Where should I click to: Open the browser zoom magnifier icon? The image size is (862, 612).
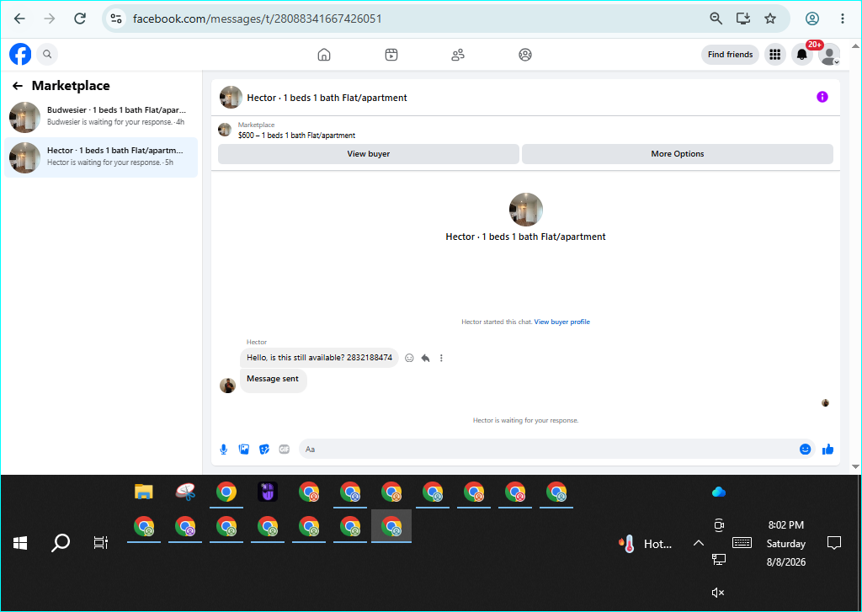coord(716,19)
